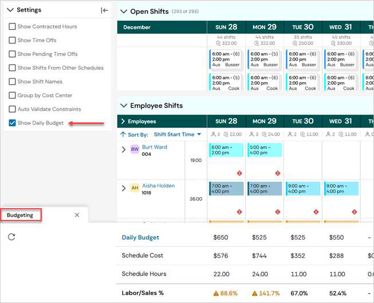Click Wednesday Daily Budget value $550
The image size is (374, 303).
[337, 238]
